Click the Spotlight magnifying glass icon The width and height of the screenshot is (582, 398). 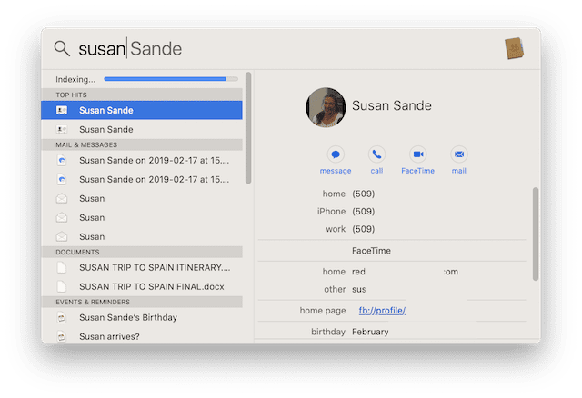click(x=62, y=49)
